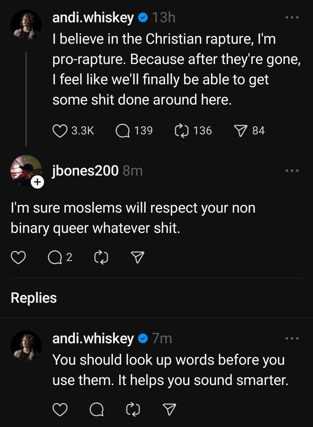This screenshot has width=313, height=427.
Task: Share andi.whiskey's 7m reply
Action: click(170, 409)
